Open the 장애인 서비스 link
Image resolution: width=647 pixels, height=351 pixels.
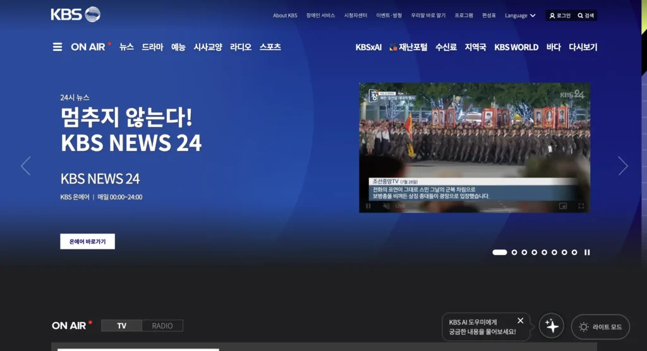320,16
